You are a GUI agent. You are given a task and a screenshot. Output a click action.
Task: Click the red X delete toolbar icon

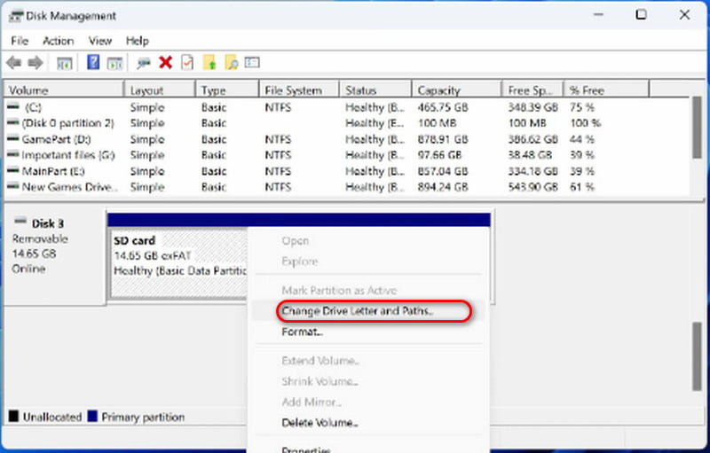tap(165, 63)
